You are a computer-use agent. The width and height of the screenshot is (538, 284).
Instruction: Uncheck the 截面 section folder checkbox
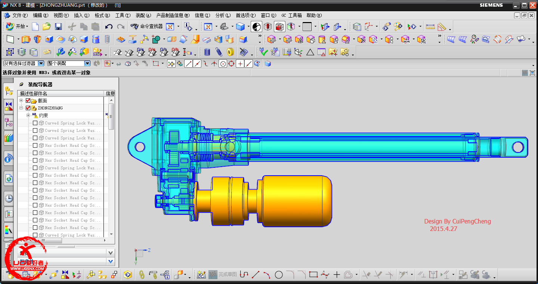point(28,101)
